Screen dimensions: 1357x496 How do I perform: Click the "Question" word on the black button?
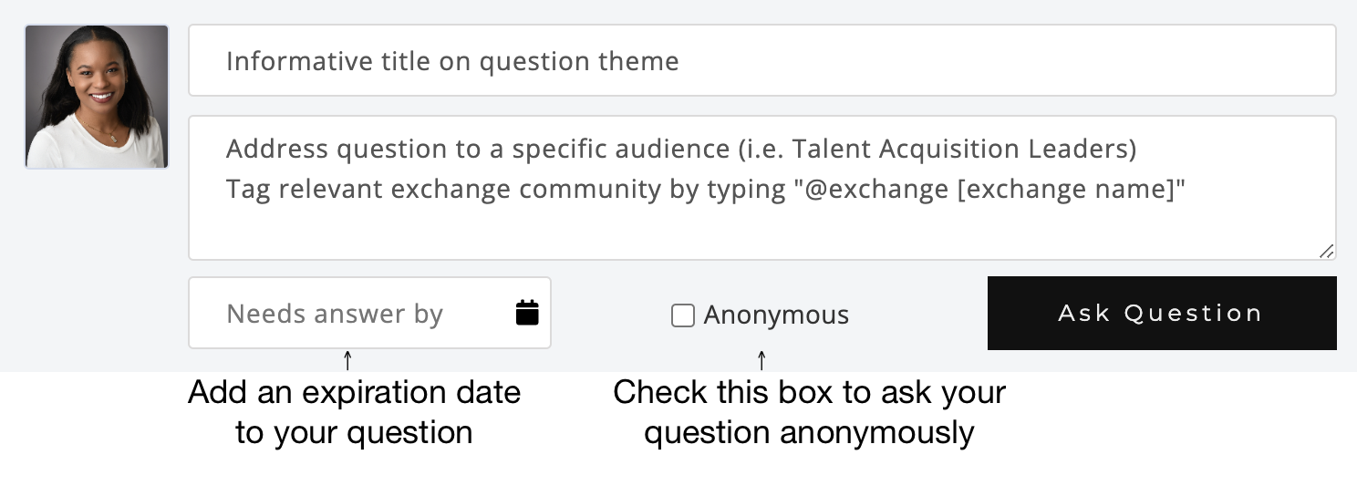pos(1193,313)
